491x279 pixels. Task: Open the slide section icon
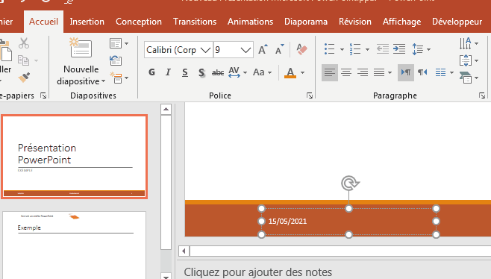point(116,78)
